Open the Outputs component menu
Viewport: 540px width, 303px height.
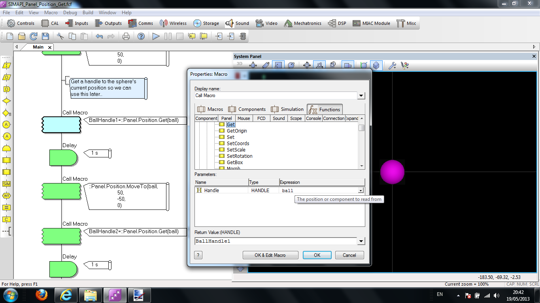click(x=108, y=23)
